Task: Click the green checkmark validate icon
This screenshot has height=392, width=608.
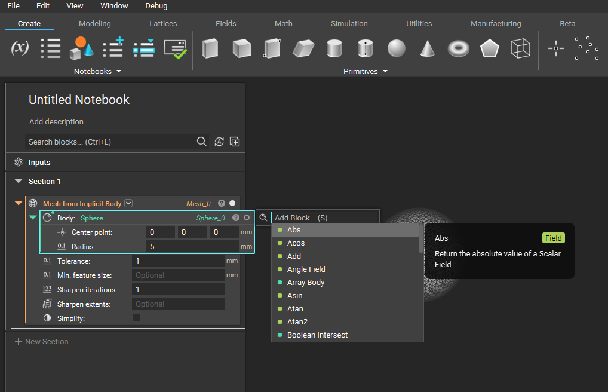Action: pyautogui.click(x=175, y=49)
